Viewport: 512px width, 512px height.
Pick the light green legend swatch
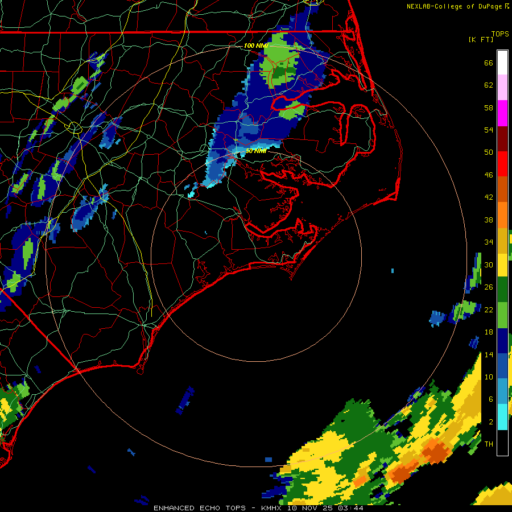pos(502,315)
